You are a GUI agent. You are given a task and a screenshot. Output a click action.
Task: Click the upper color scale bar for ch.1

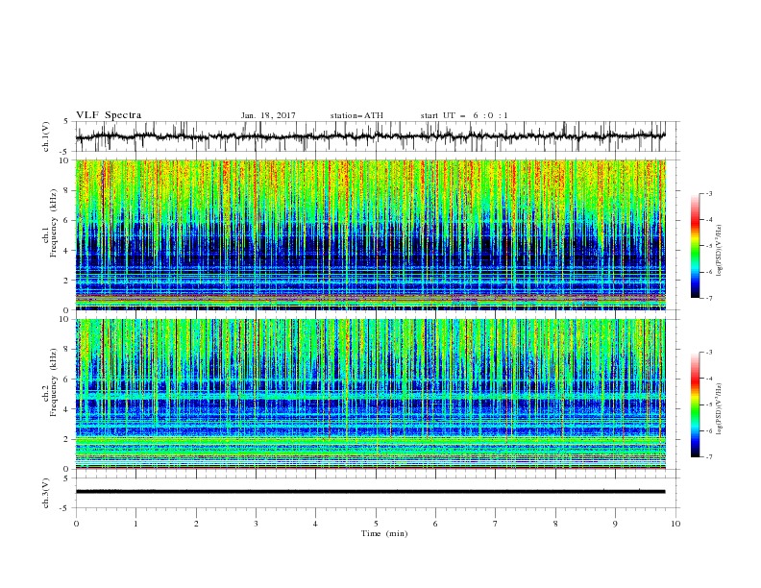(696, 246)
